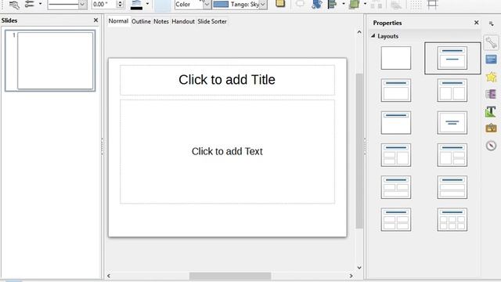
Task: Close the Properties panel
Action: [476, 23]
